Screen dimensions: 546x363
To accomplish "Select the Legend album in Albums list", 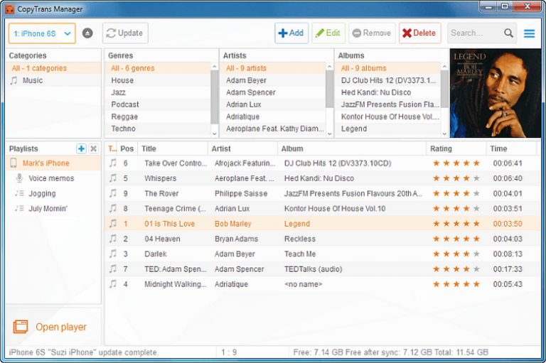I will pos(387,129).
